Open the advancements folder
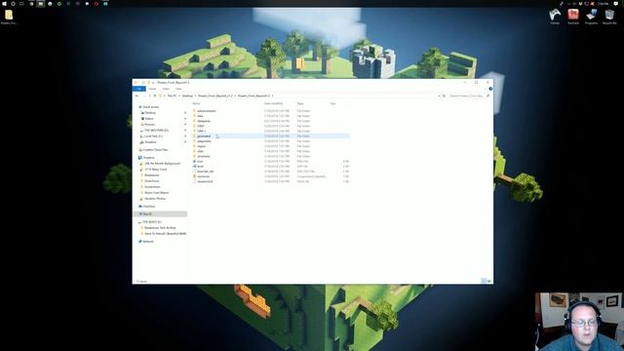This screenshot has width=624, height=351. [206, 111]
